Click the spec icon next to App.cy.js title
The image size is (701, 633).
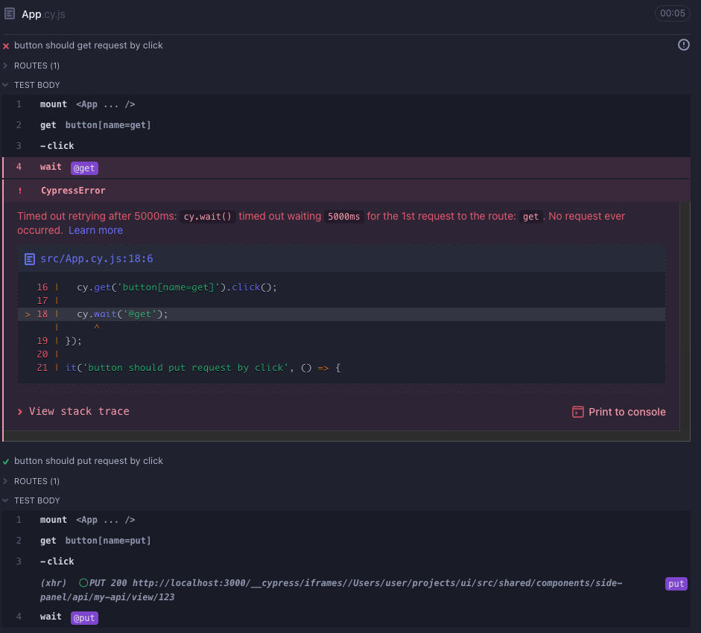[x=9, y=13]
